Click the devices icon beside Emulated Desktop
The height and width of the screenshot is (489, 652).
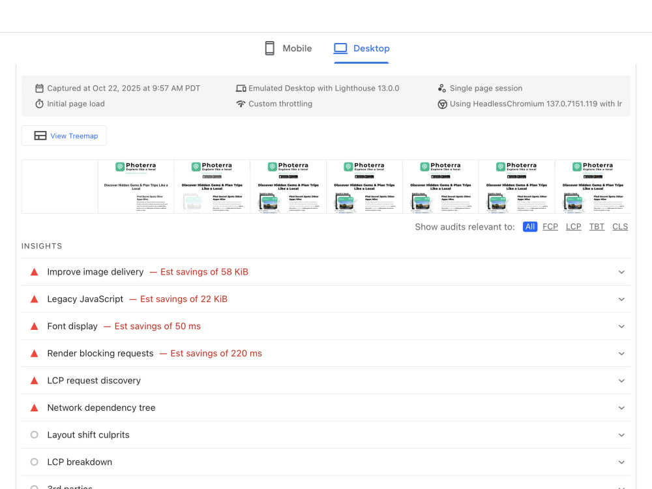pos(241,88)
